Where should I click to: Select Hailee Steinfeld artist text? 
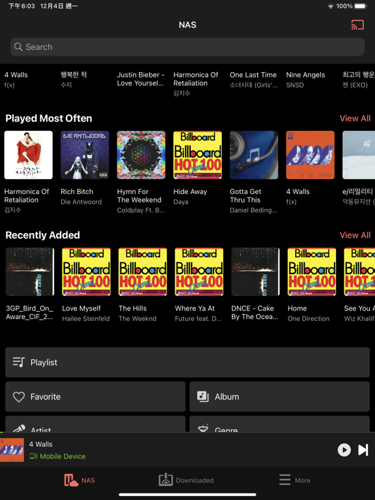point(86,318)
